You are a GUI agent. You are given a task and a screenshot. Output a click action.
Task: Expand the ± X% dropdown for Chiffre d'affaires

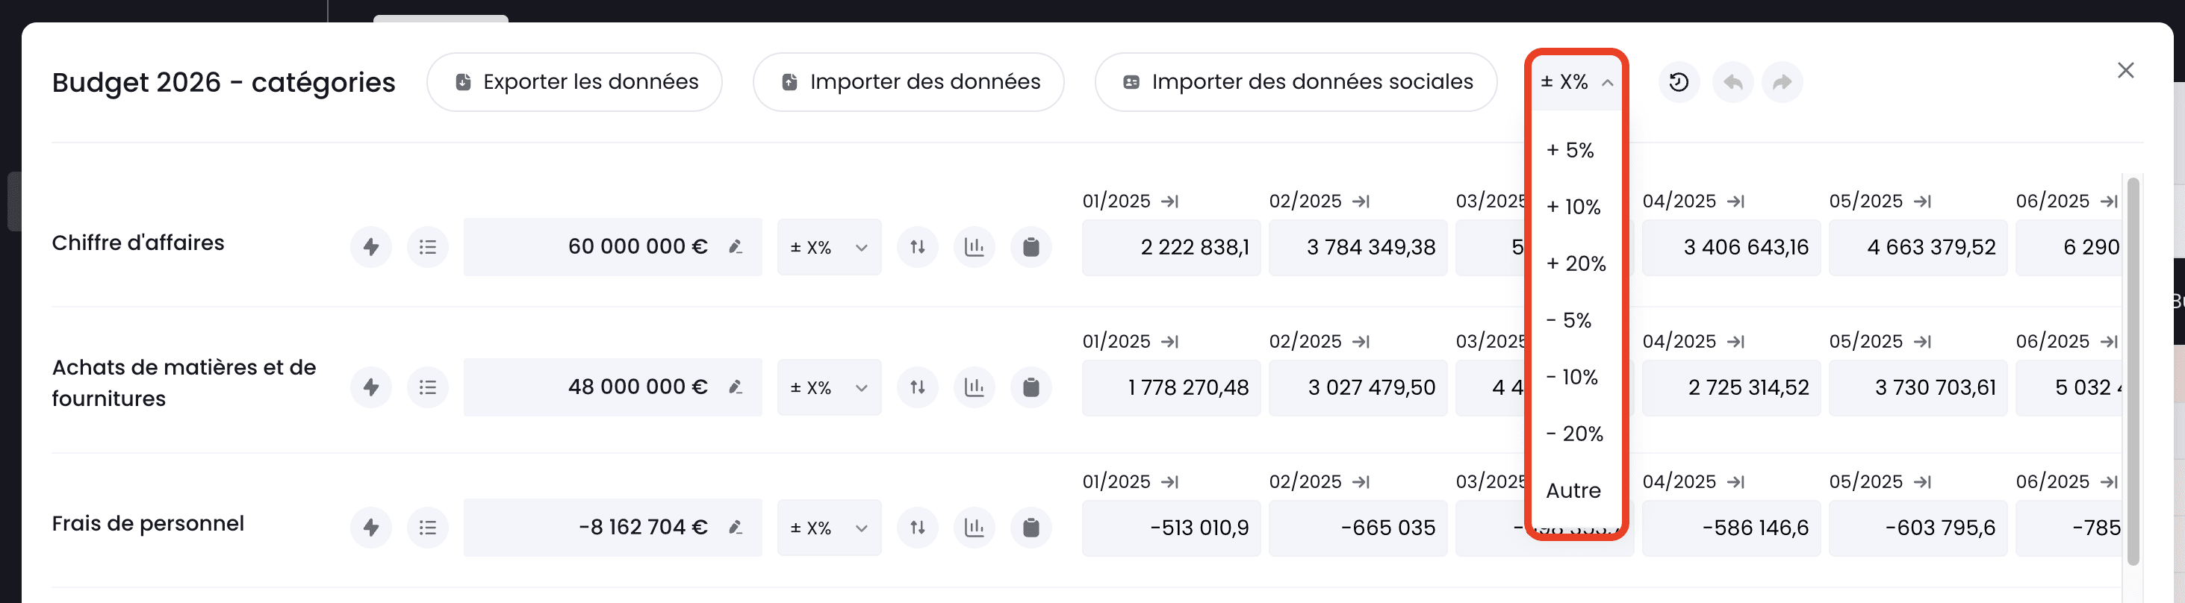point(829,248)
